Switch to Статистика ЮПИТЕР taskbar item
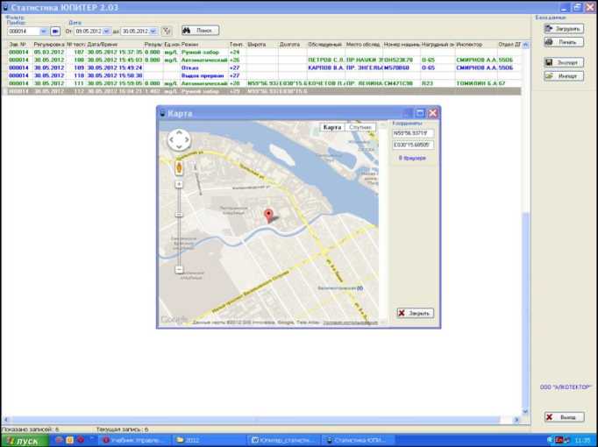The width and height of the screenshot is (598, 447). pyautogui.click(x=358, y=441)
